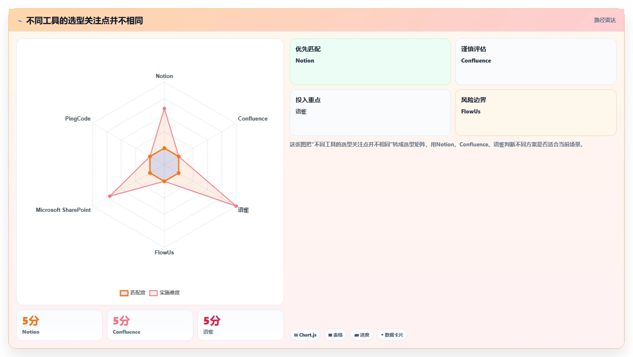The height and width of the screenshot is (357, 633).
Task: Click the lightning icon beside the title
Action: tap(20, 21)
